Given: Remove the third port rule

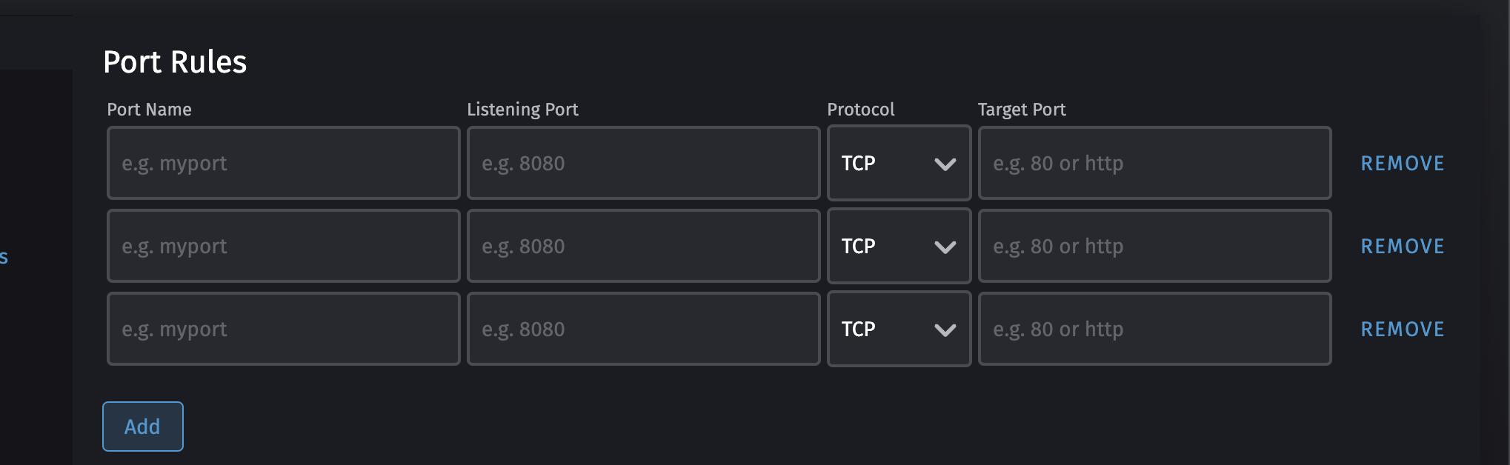Looking at the screenshot, I should point(1403,329).
